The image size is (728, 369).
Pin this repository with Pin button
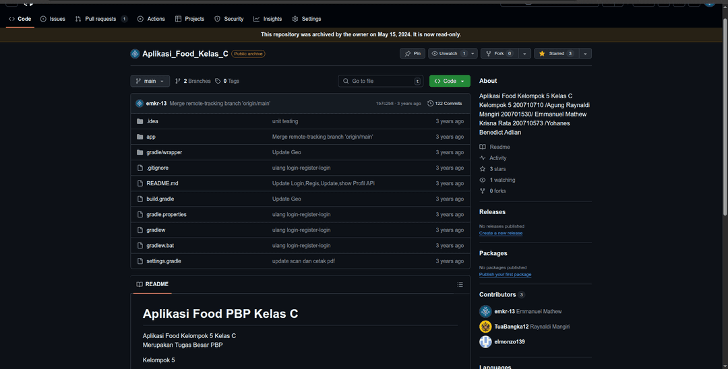tap(413, 53)
